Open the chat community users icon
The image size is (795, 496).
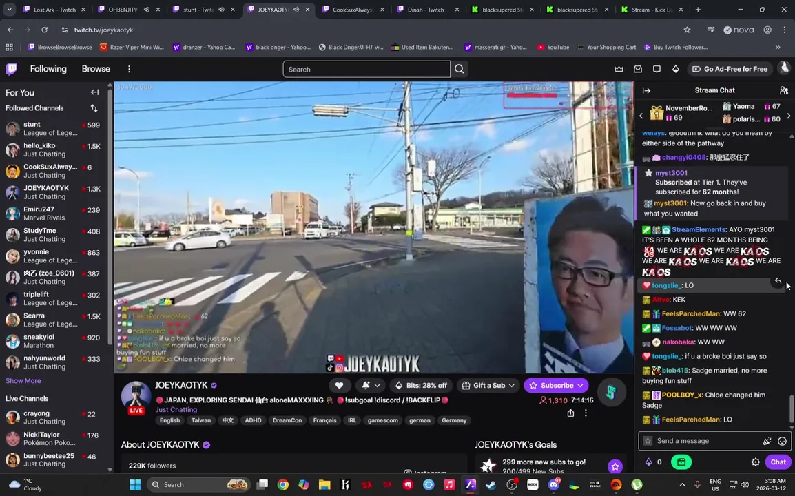[x=784, y=90]
